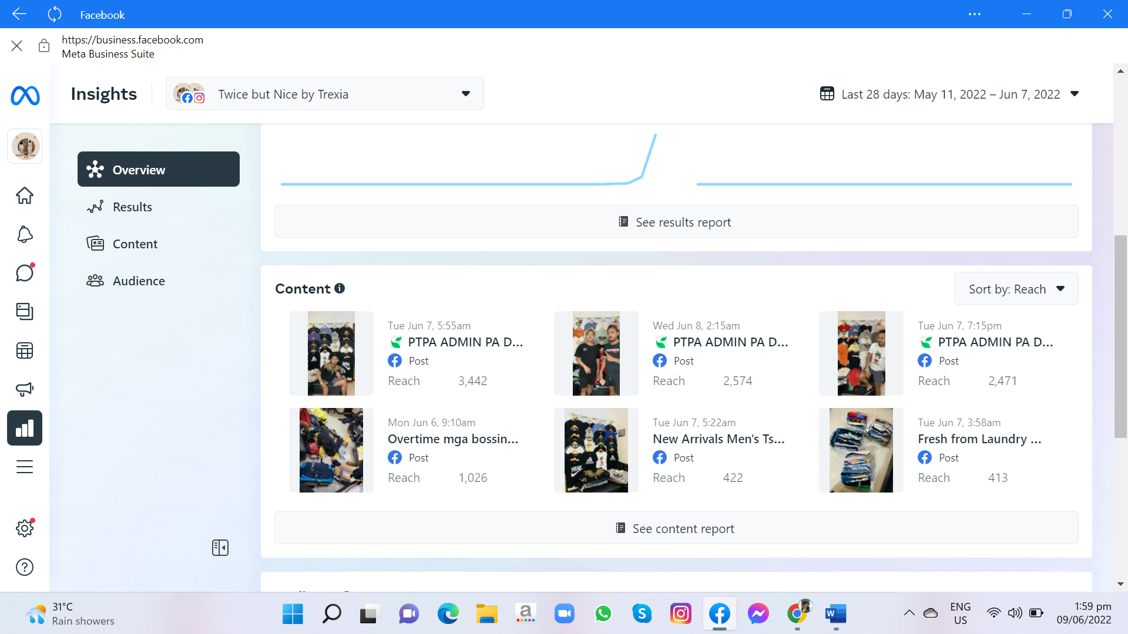The width and height of the screenshot is (1128, 634).
Task: Open the Sort by: Reach dropdown
Action: point(1016,289)
